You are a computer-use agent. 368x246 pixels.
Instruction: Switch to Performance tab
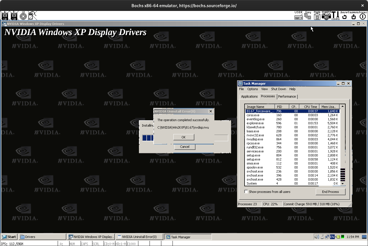[287, 97]
